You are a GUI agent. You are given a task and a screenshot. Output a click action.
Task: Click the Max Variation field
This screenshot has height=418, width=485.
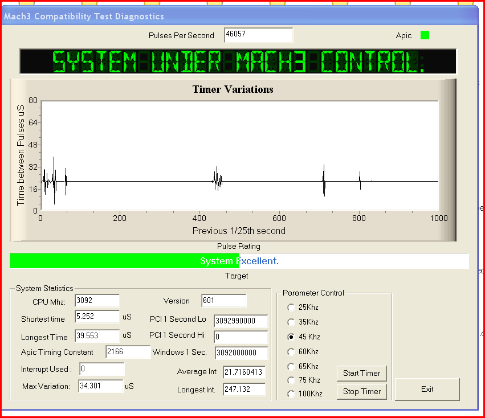[x=100, y=386]
